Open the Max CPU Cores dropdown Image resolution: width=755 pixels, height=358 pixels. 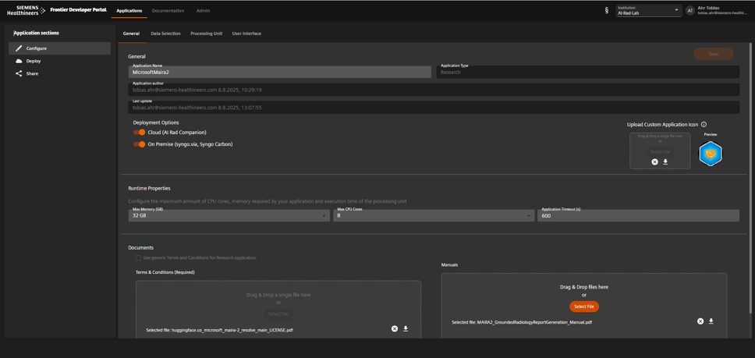[434, 215]
